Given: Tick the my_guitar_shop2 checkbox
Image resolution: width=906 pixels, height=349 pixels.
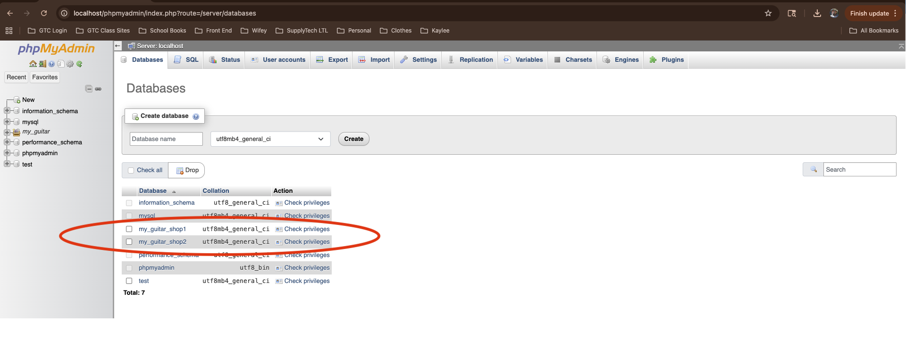Looking at the screenshot, I should [129, 242].
